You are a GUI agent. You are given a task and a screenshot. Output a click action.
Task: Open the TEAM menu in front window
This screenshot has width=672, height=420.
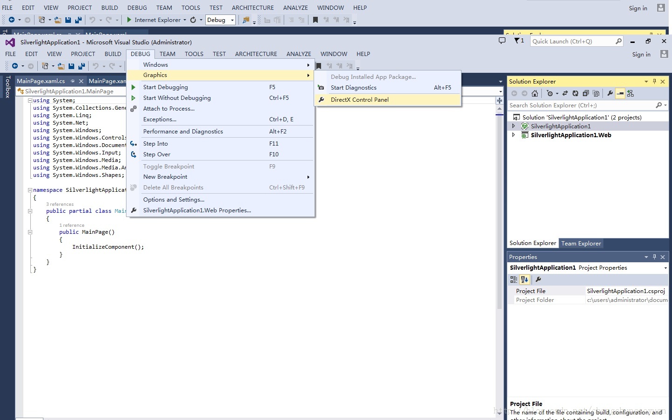(168, 54)
